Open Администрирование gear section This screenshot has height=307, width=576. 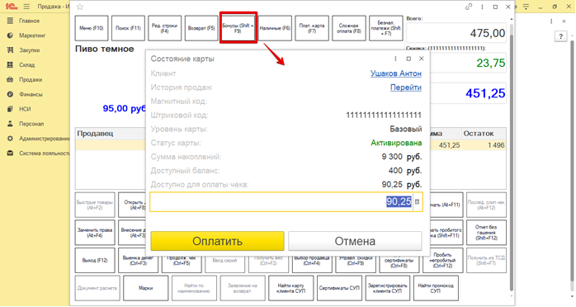click(38, 139)
